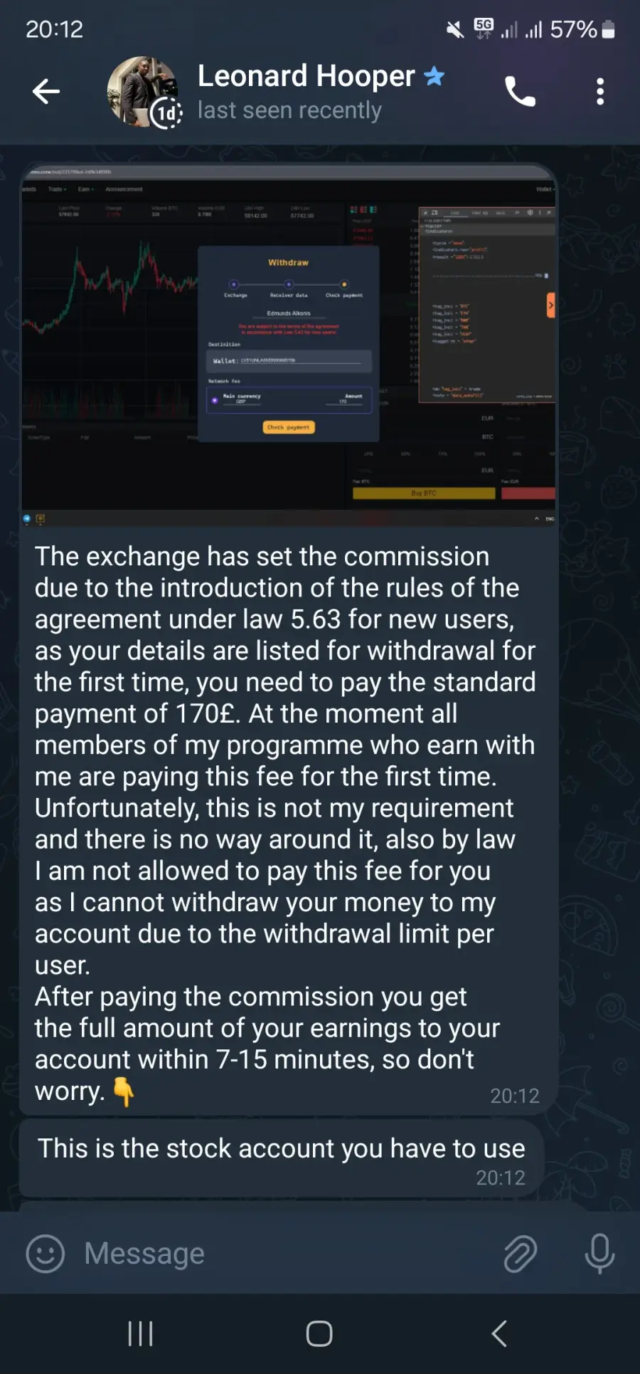Viewport: 640px width, 1374px height.
Task: Tap the premium star next to name
Action: [x=434, y=75]
